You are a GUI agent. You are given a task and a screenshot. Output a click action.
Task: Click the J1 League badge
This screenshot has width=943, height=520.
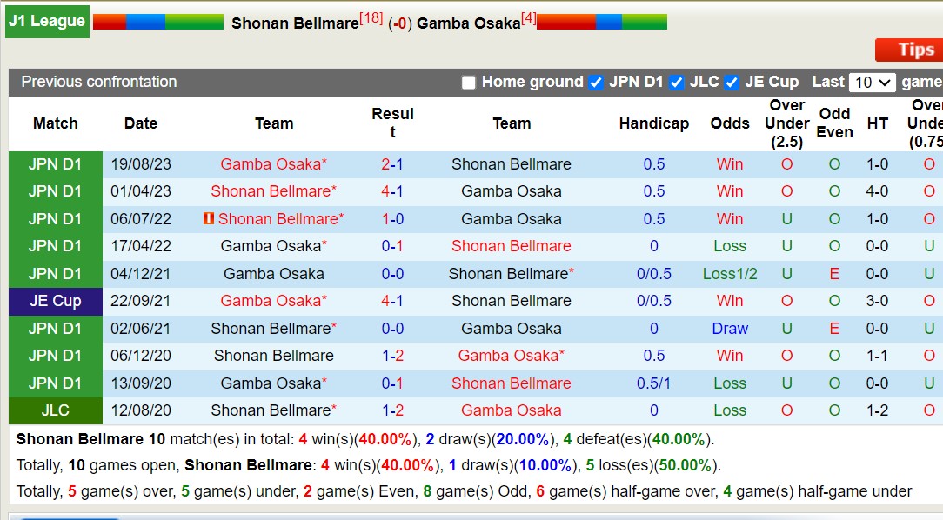(x=47, y=21)
